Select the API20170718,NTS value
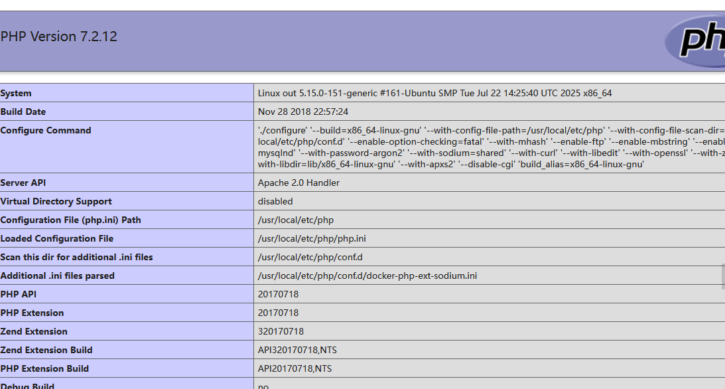Viewport: 725px width, 389px height. coord(295,368)
